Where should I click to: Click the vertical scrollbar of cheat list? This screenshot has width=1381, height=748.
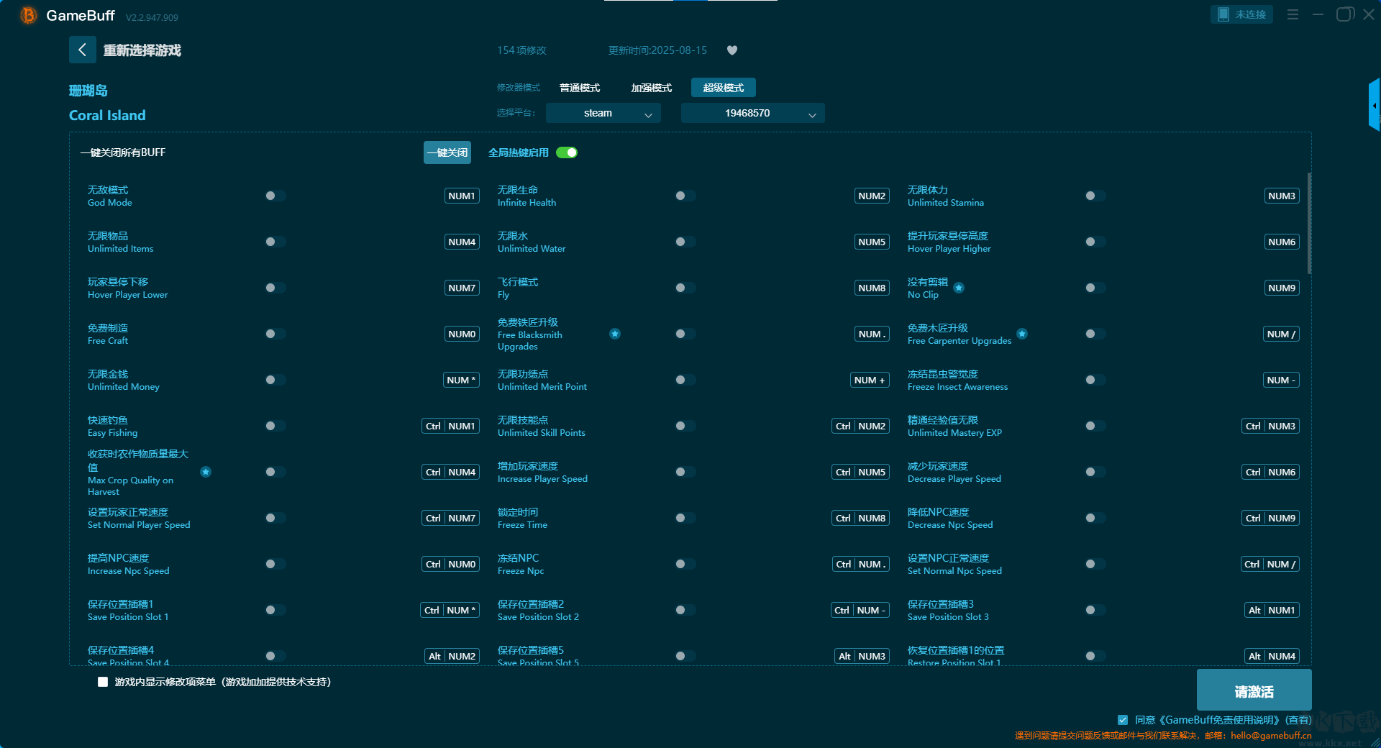click(x=1309, y=223)
